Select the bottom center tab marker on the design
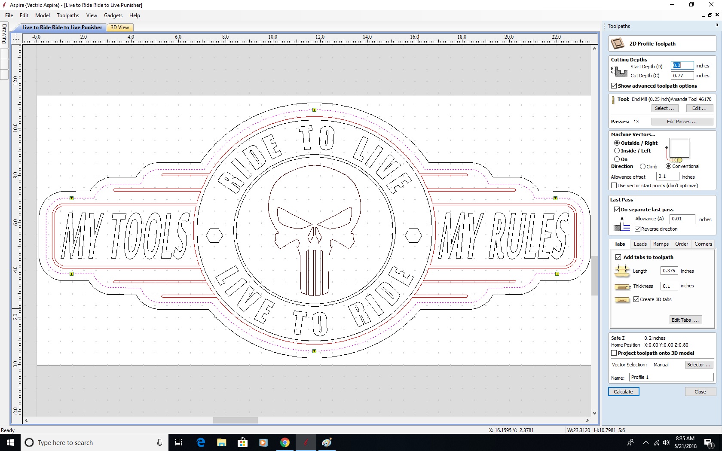The image size is (722, 451). 314,351
